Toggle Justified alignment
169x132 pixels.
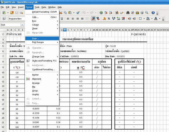[82, 19]
